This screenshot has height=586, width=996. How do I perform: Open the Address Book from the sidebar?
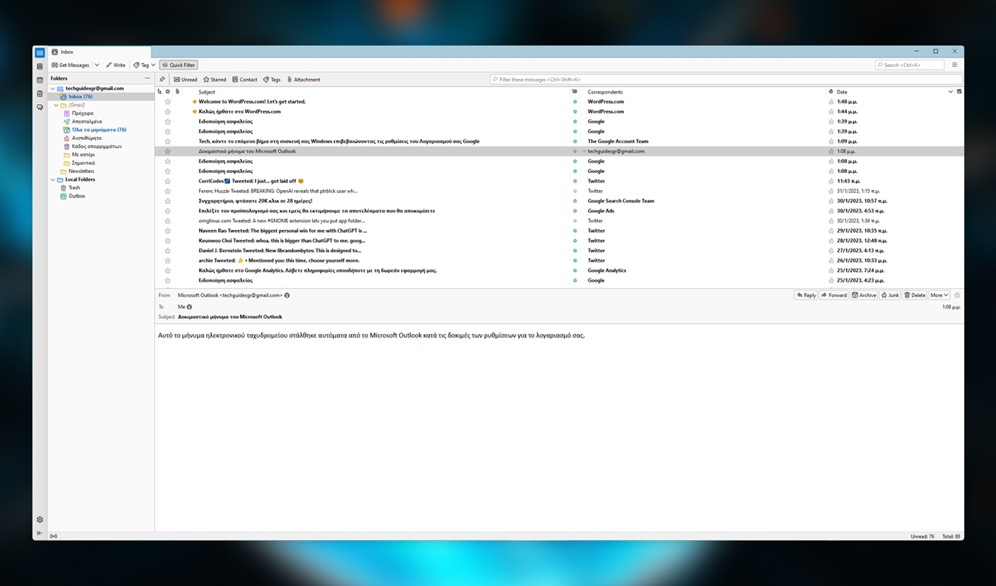click(x=40, y=67)
